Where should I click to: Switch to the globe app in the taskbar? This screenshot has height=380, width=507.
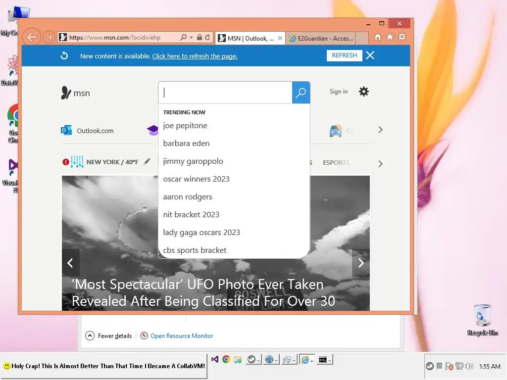271,359
